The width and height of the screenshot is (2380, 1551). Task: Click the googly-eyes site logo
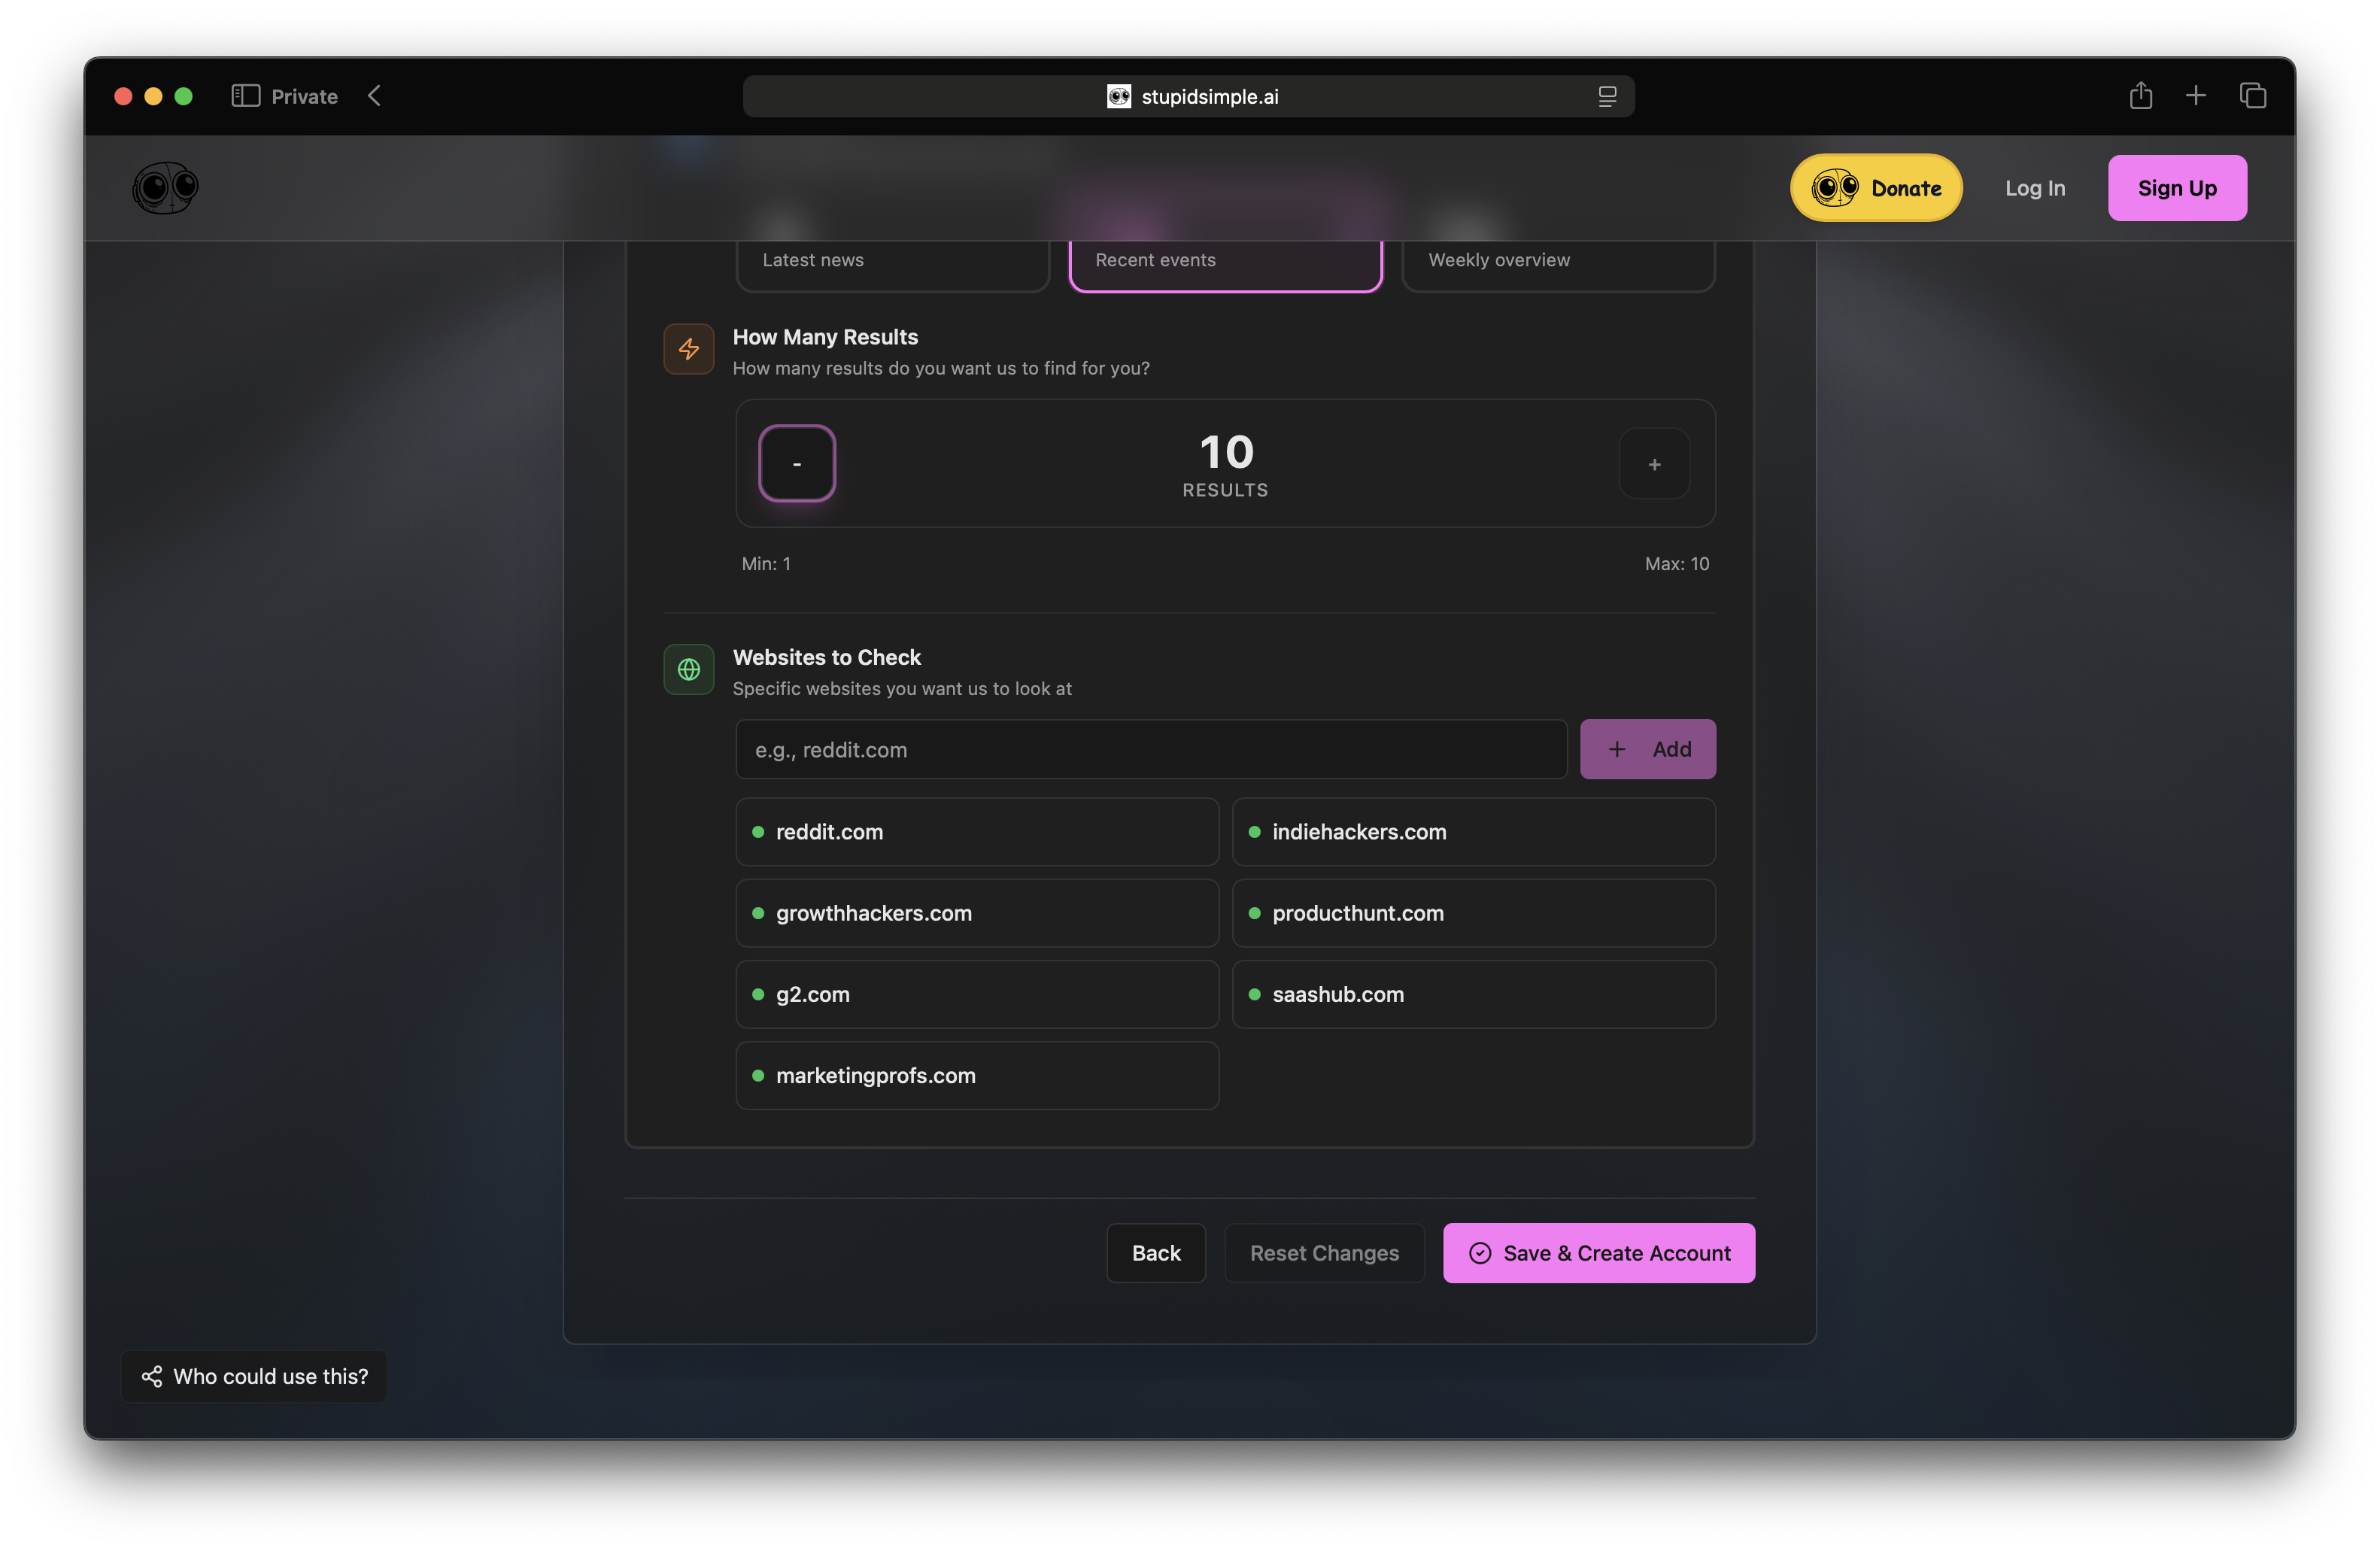pos(165,188)
